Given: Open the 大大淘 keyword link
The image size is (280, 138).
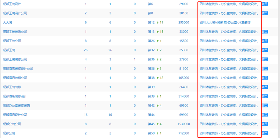Looking at the screenshot, I should 7,22.
